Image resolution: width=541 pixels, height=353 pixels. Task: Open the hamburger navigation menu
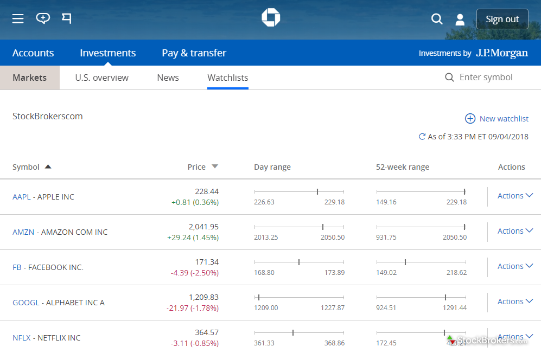(18, 18)
